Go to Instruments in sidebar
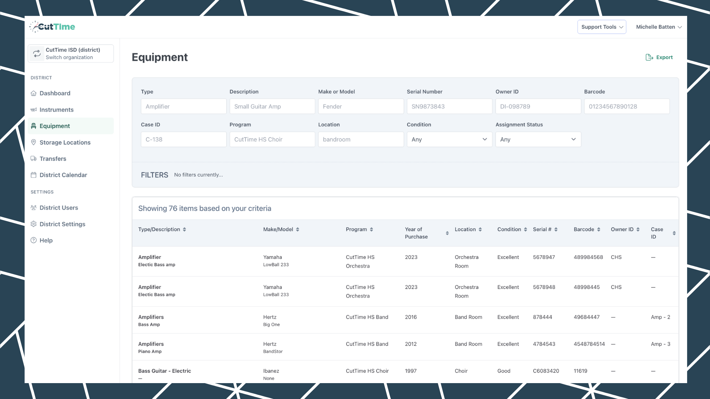The width and height of the screenshot is (710, 399). click(71, 110)
